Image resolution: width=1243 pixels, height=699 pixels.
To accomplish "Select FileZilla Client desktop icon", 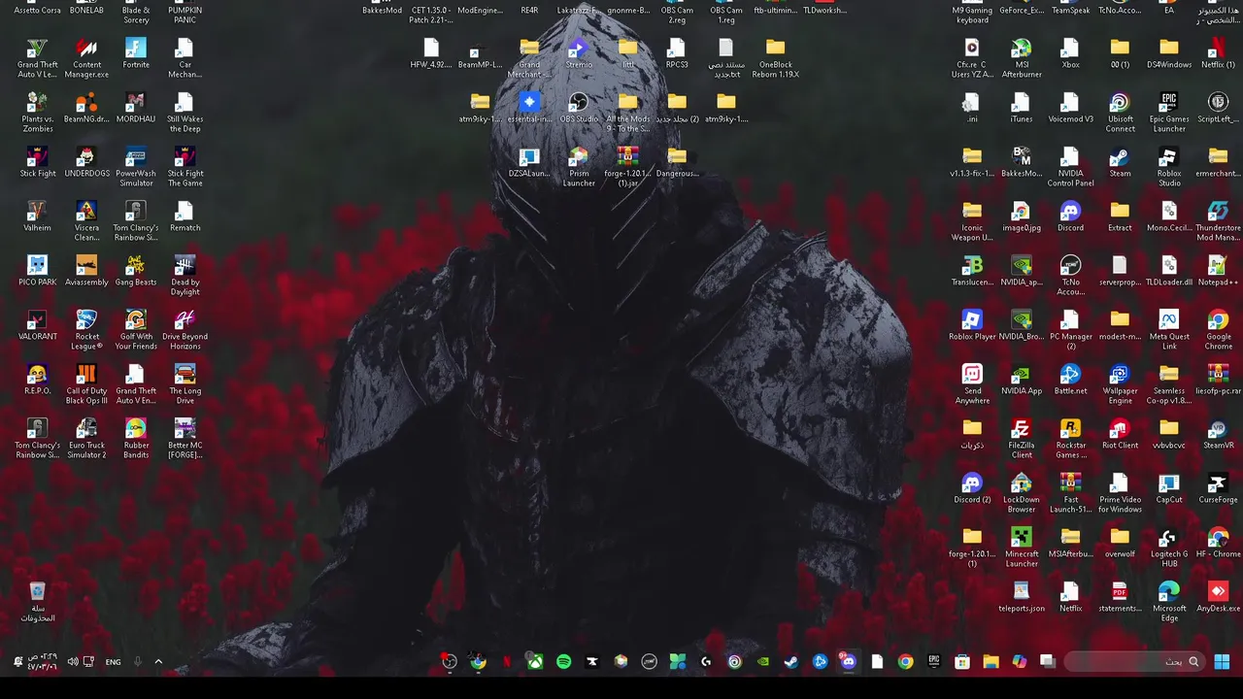I will point(1021,439).
